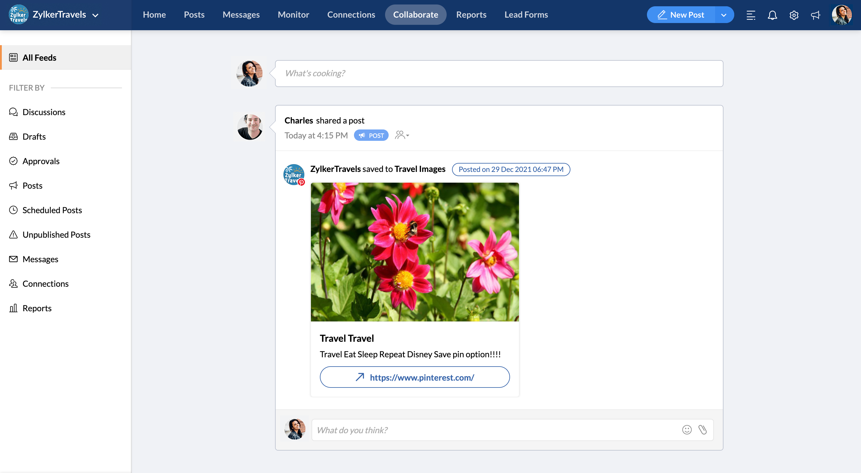
Task: Click the megaphone announcements icon in header
Action: pos(816,15)
